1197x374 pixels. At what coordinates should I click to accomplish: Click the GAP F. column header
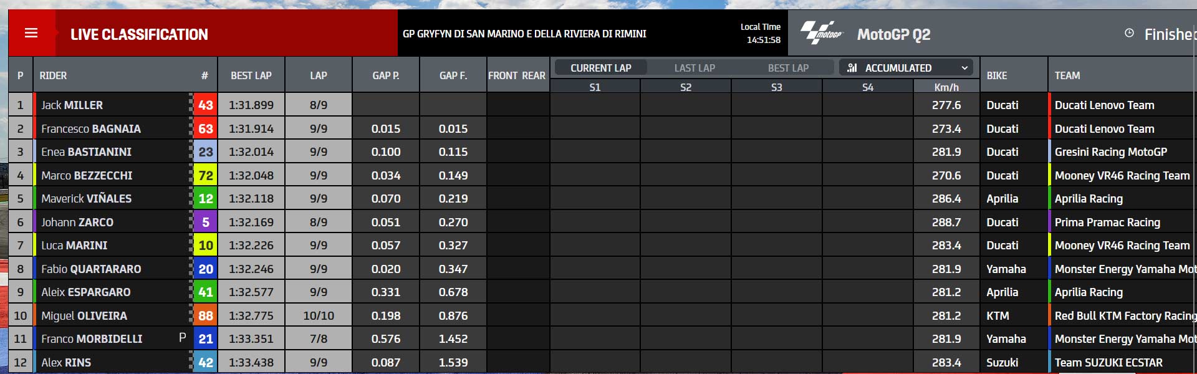(x=453, y=75)
